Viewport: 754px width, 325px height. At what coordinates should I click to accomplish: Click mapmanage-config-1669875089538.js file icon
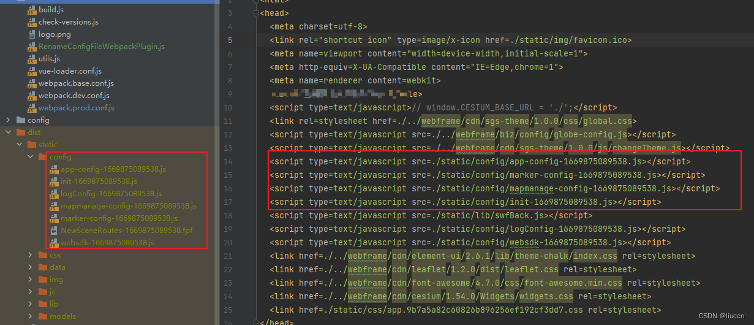(x=55, y=206)
